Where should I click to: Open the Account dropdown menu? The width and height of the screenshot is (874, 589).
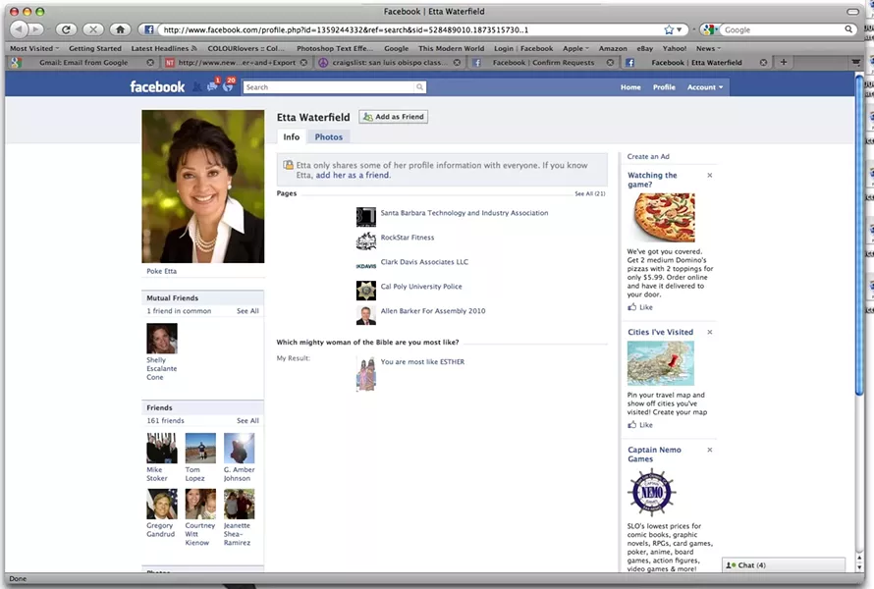tap(704, 87)
